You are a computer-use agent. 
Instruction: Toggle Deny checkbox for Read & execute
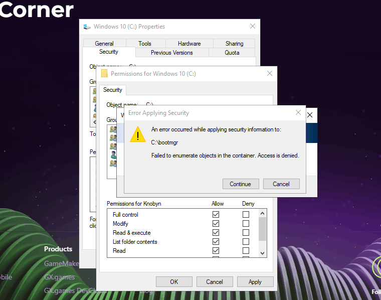[246, 232]
